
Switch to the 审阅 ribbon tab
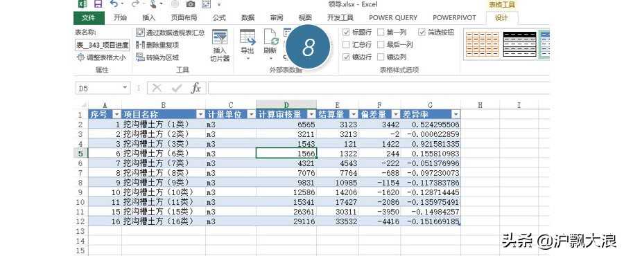pyautogui.click(x=277, y=17)
